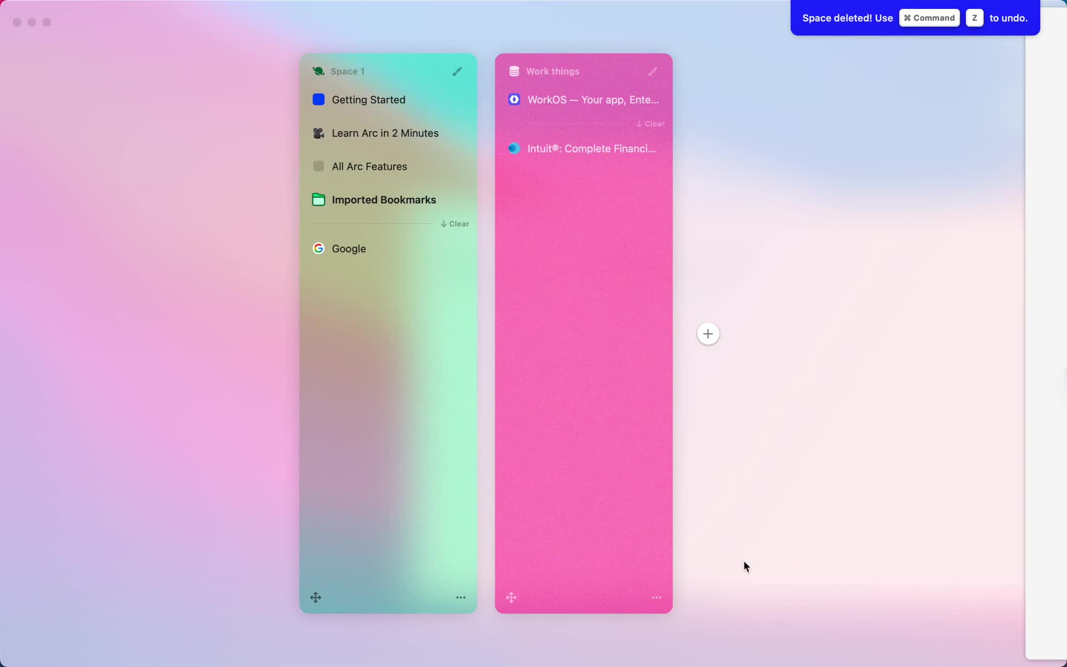
Task: Open the three-dot menu on Space 1
Action: 460,597
